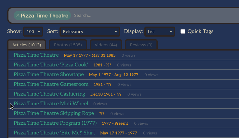Viewport: 239px width, 138px height.
Task: Remove the Pizza Time Theatre search tag
Action: [x=18, y=16]
